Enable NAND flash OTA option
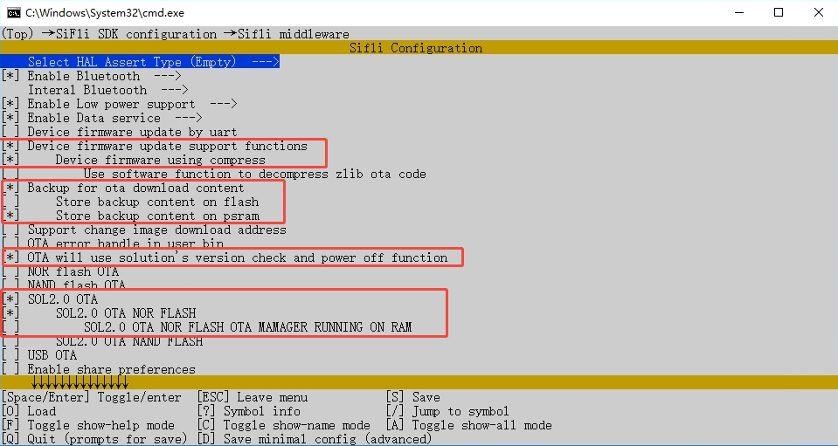Screen dimensions: 838x446 (10, 285)
